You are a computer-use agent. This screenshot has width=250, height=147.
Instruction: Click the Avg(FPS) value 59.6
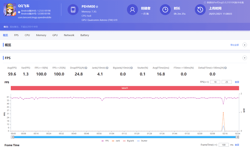point(12,74)
